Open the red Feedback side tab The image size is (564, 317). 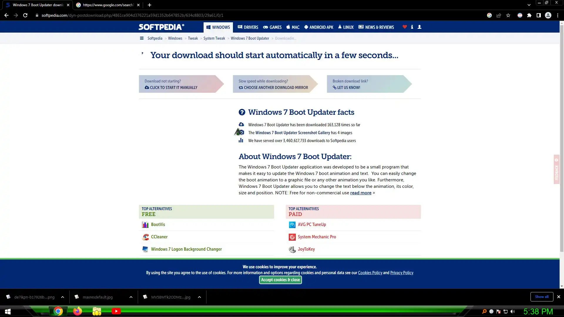click(x=556, y=169)
